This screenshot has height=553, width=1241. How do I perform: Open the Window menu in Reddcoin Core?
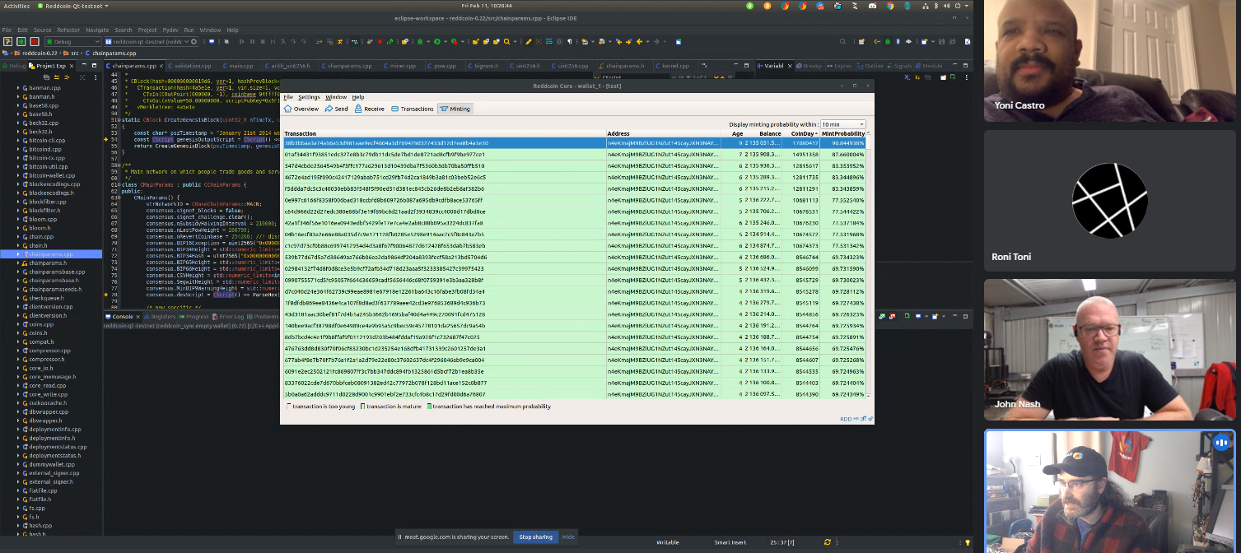coord(336,97)
